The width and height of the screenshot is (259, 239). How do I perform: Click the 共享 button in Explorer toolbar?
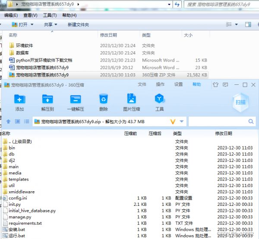tap(48, 25)
